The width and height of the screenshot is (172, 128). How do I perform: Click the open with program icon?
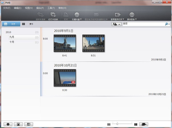click(117, 15)
